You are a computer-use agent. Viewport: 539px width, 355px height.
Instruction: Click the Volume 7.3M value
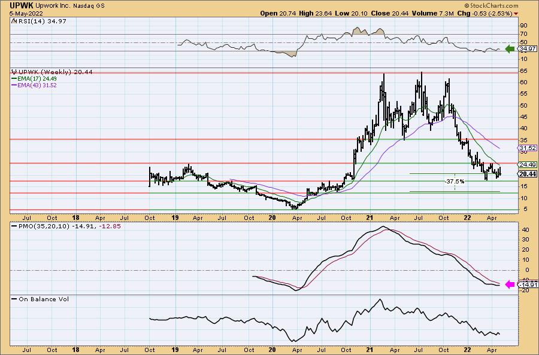pyautogui.click(x=432, y=13)
